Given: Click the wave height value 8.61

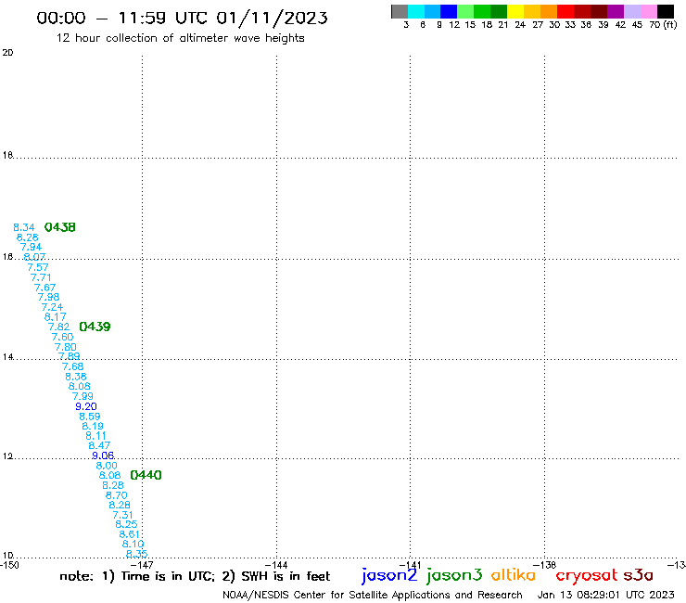Looking at the screenshot, I should coord(130,534).
